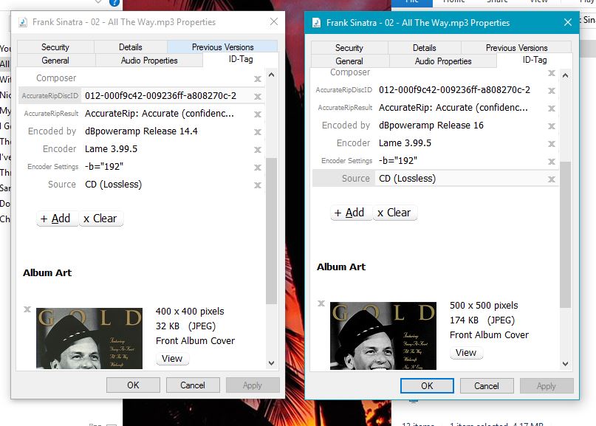Remove the Composer tag in the left dialog
596x426 pixels.
pos(258,79)
